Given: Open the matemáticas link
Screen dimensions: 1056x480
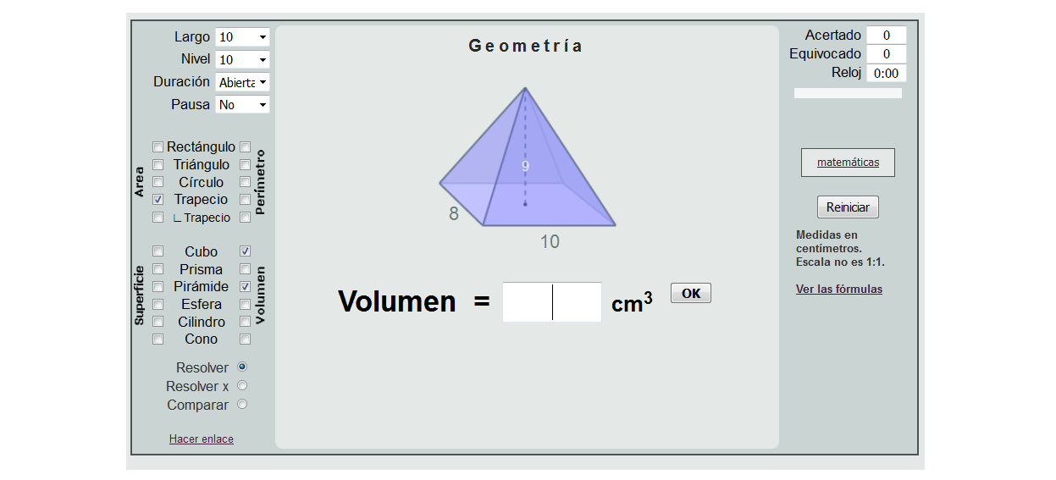Looking at the screenshot, I should tap(848, 163).
